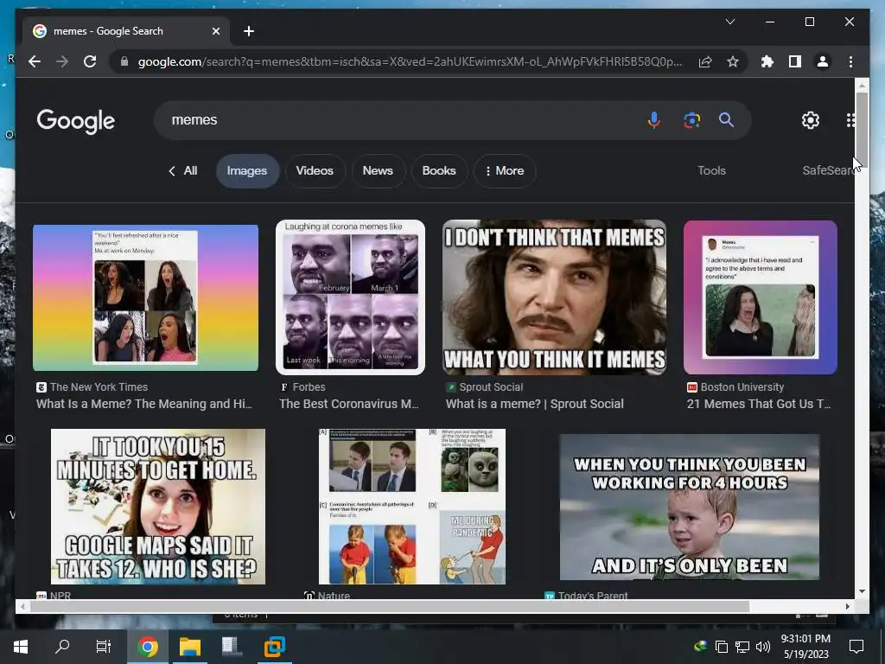885x664 pixels.
Task: Open Windows taskbar search
Action: [62, 647]
